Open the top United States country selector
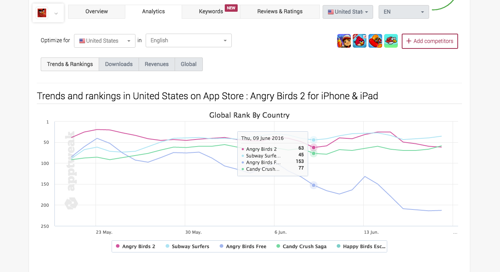The width and height of the screenshot is (500, 272). [348, 12]
